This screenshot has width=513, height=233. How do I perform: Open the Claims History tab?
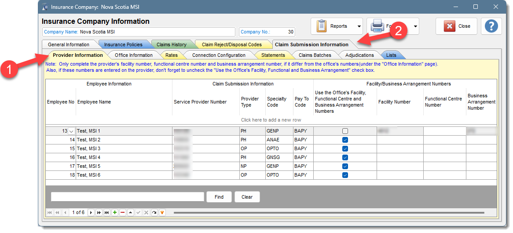point(172,44)
